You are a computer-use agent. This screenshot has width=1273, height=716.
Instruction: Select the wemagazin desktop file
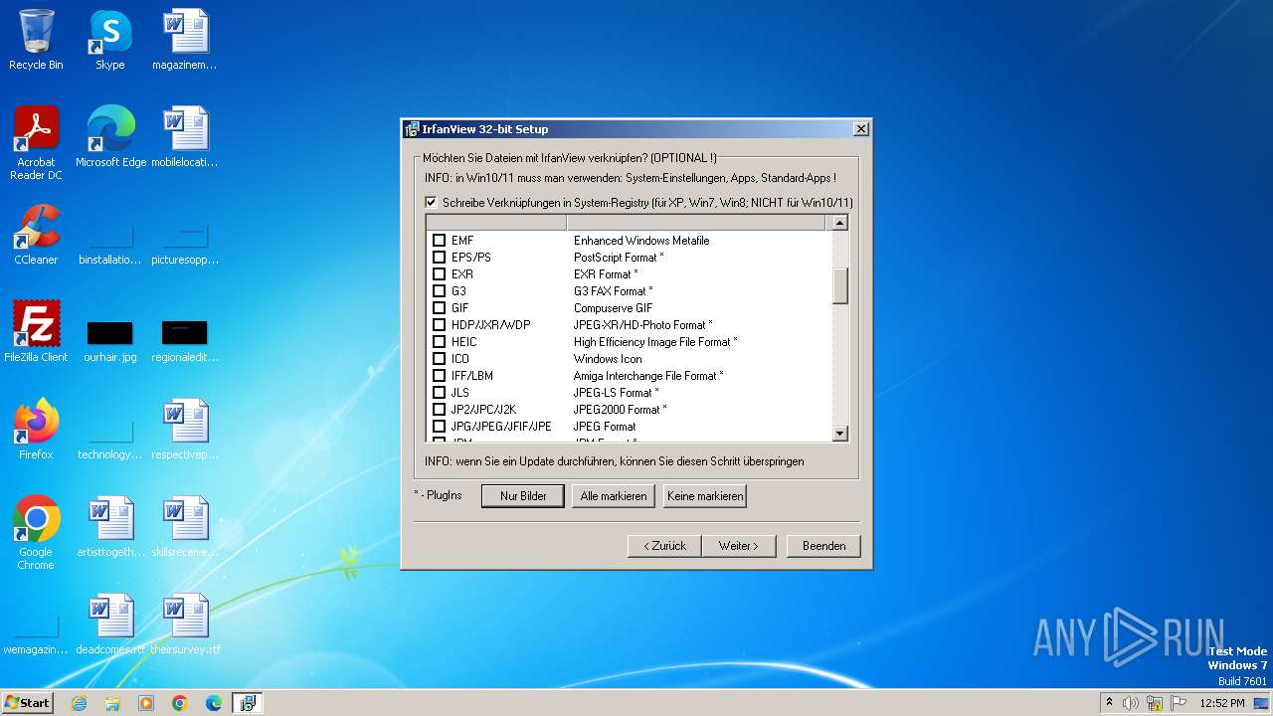coord(36,635)
